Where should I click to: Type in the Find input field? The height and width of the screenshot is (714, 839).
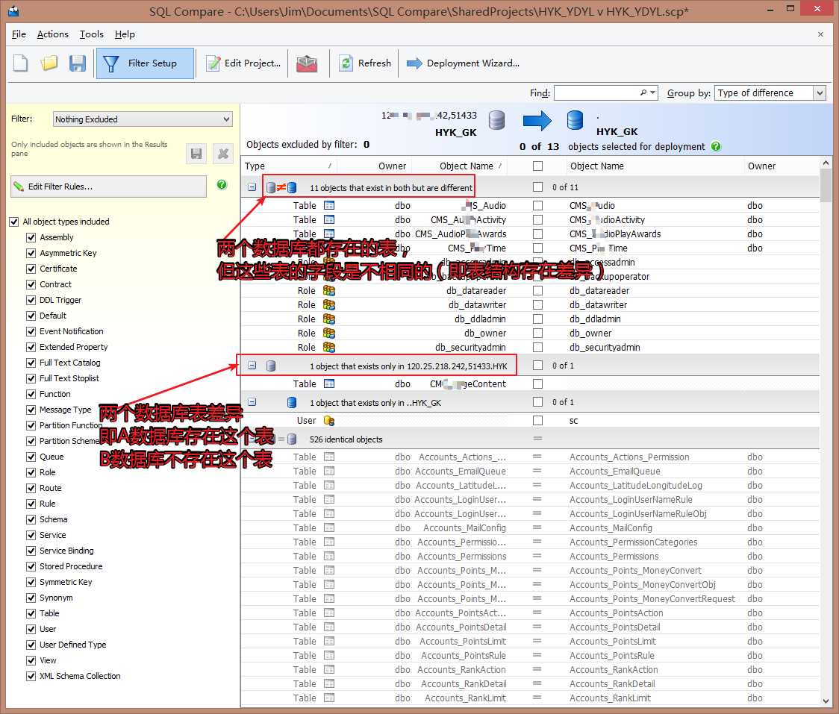596,93
